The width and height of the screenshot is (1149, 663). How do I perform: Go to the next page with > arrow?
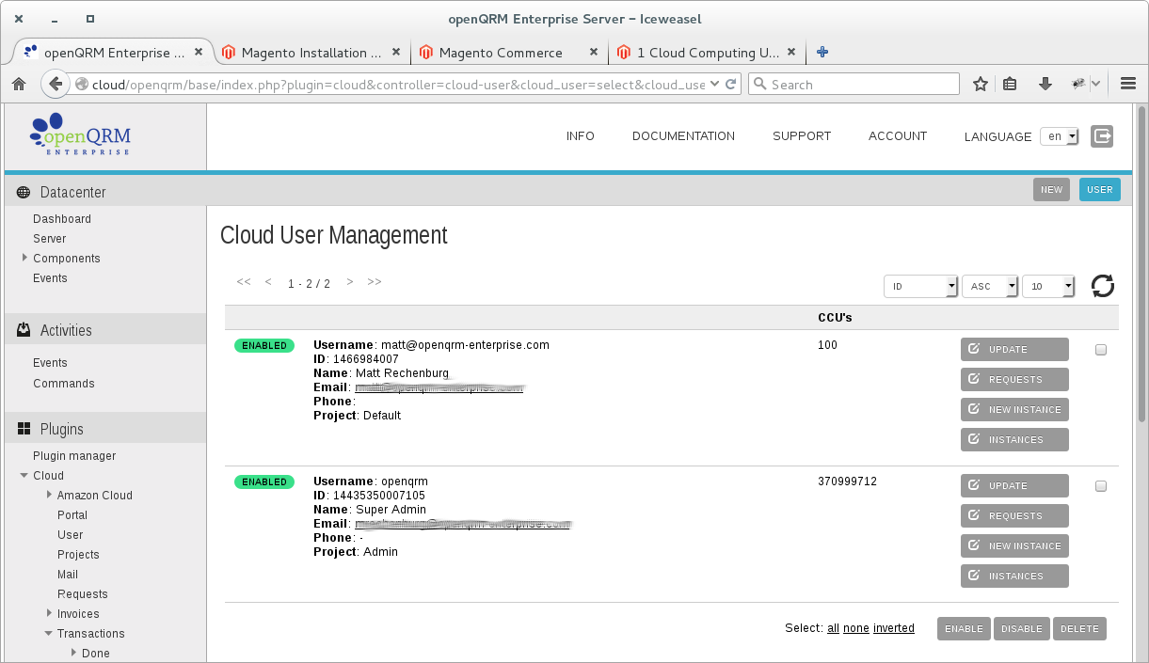(x=350, y=282)
